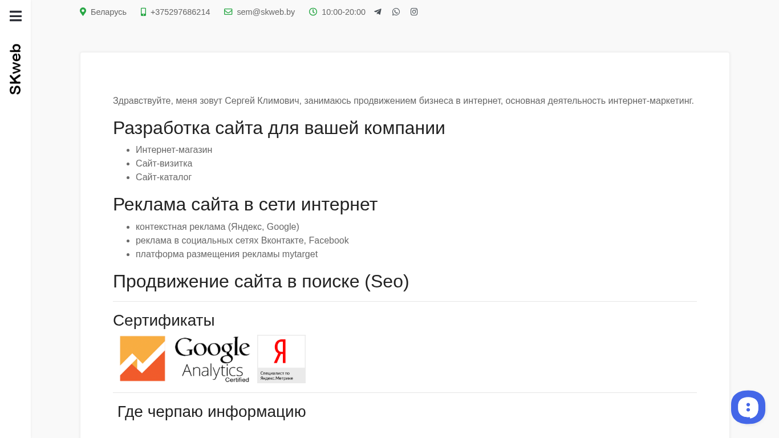Click the envelope email icon

(228, 12)
